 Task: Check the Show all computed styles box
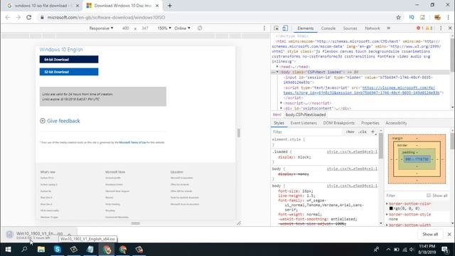coord(429,196)
